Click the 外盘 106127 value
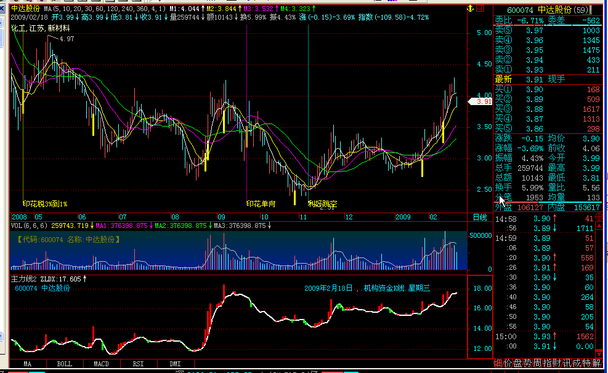The height and width of the screenshot is (373, 608). click(x=530, y=208)
